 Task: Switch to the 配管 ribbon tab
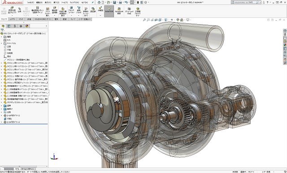tap(65, 19)
